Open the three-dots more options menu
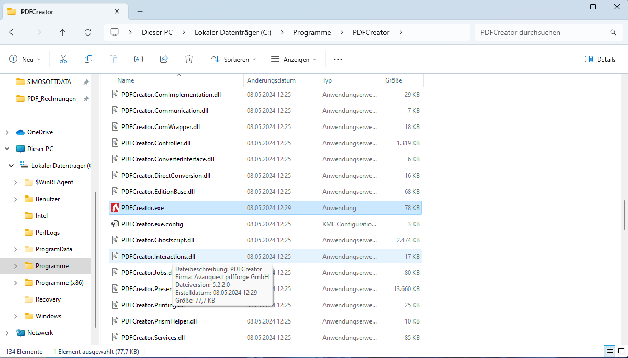 pyautogui.click(x=338, y=60)
